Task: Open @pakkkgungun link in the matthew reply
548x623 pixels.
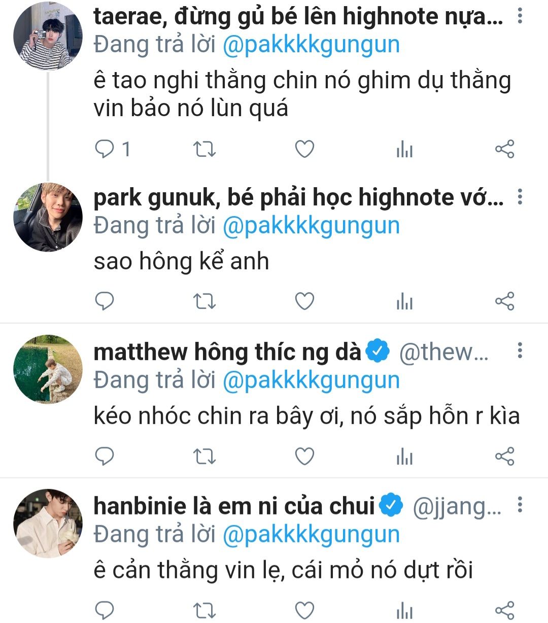Action: [311, 380]
